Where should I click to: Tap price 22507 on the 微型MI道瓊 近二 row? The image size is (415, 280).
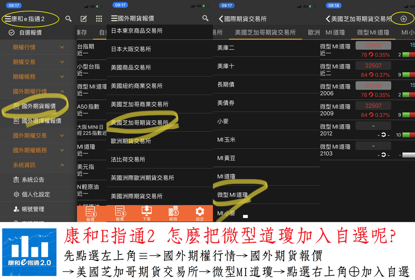[x=373, y=65]
